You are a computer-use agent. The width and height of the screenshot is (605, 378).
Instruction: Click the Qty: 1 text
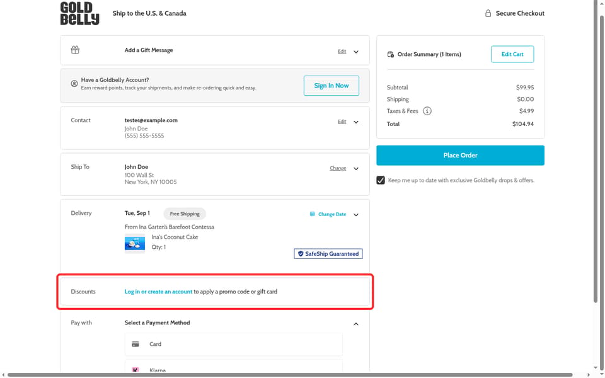tap(158, 247)
